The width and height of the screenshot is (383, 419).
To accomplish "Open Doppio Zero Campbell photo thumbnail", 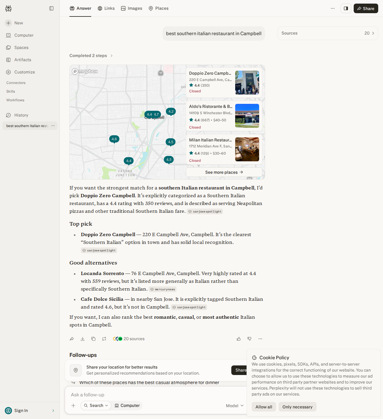I will 247,83.
